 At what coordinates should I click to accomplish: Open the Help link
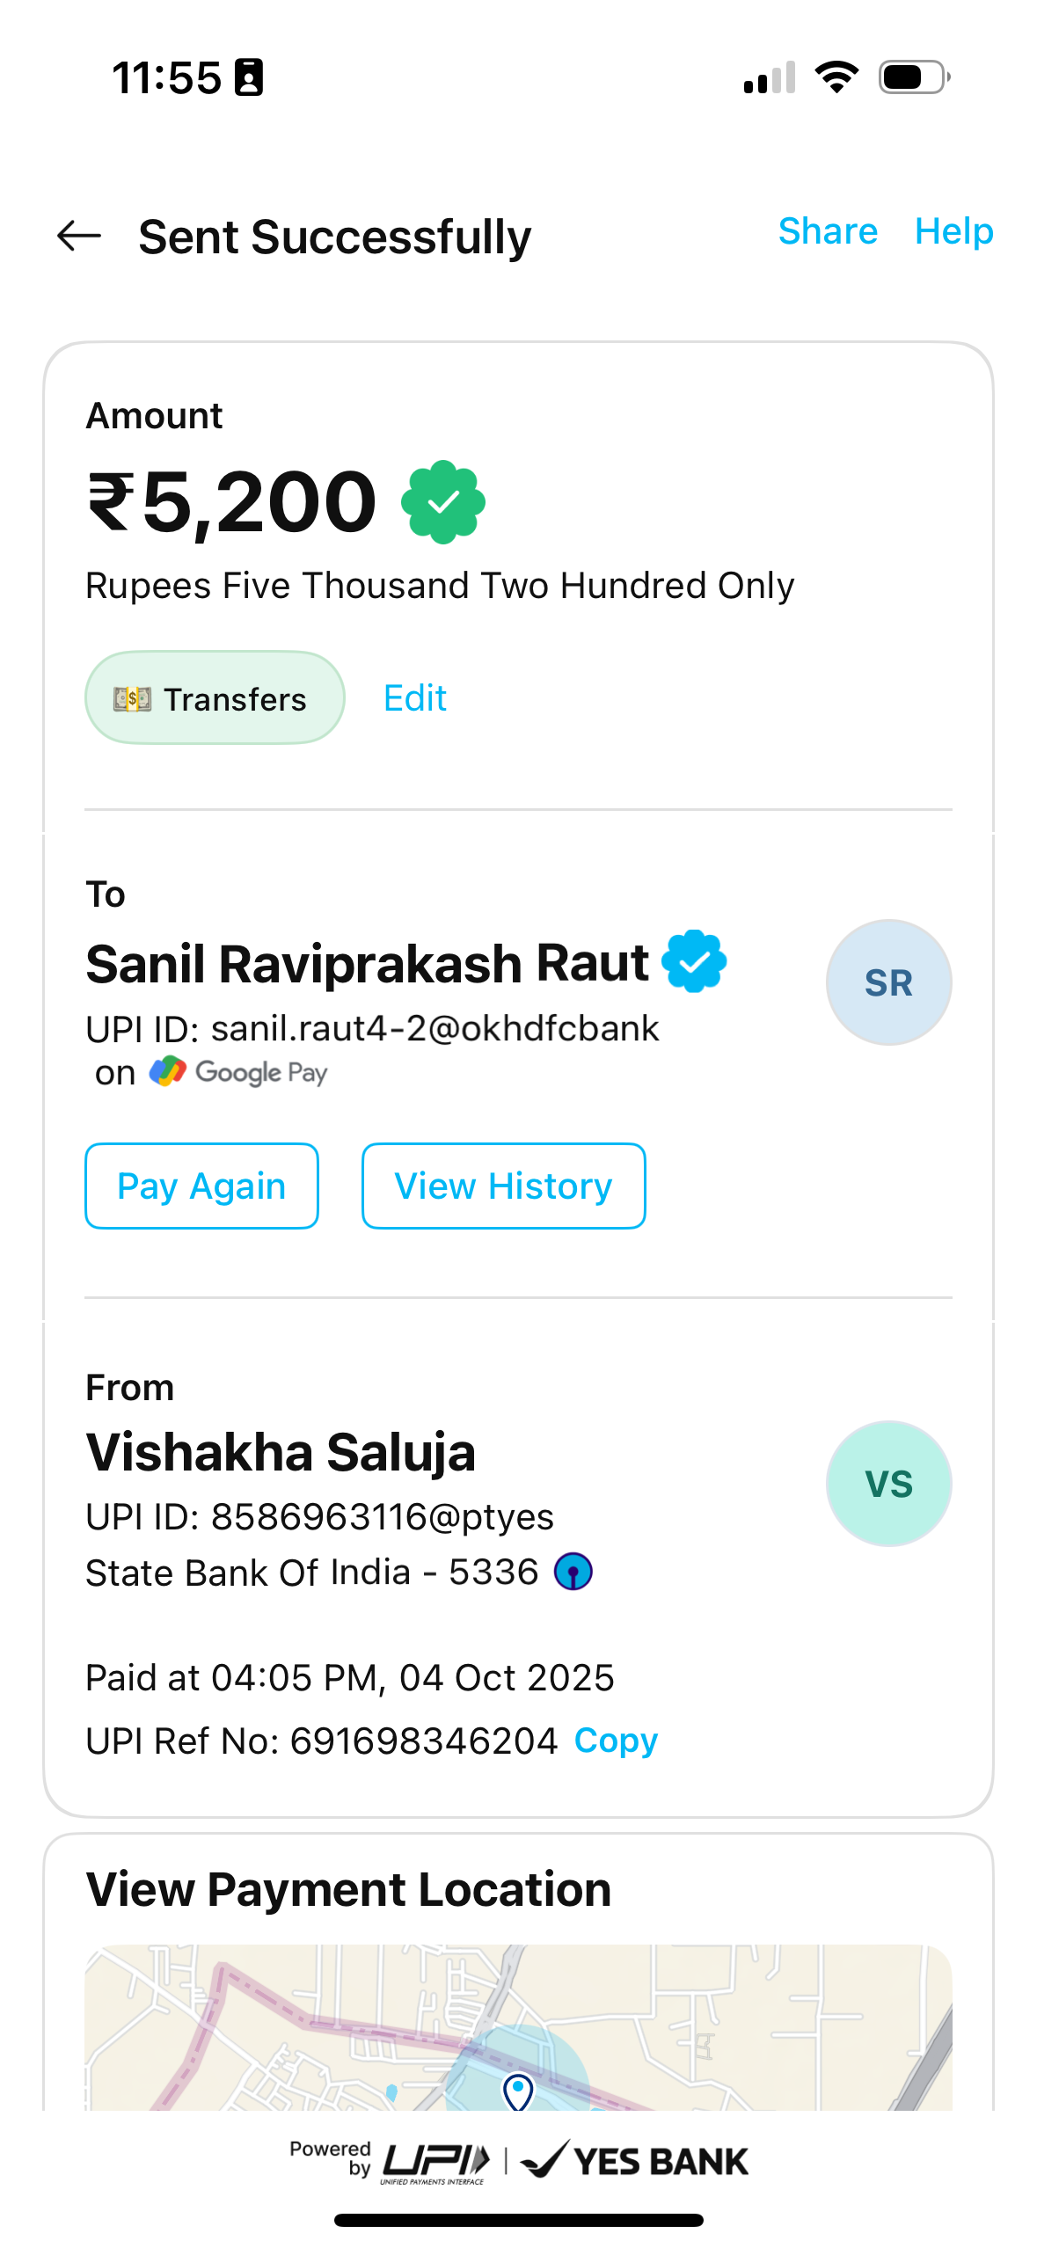(953, 231)
